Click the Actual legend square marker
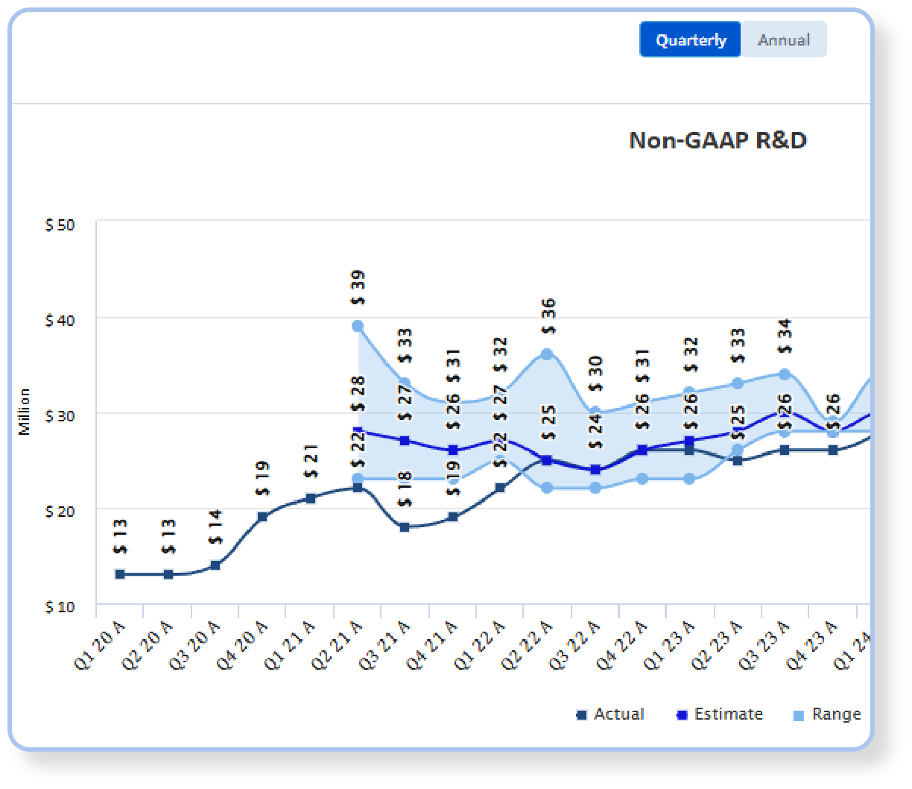 [x=582, y=715]
